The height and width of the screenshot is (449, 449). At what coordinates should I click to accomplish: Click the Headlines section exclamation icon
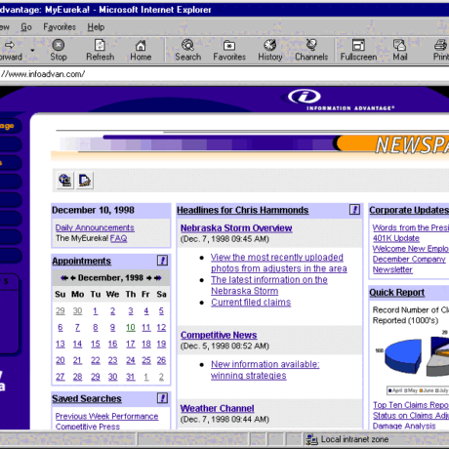pyautogui.click(x=354, y=210)
